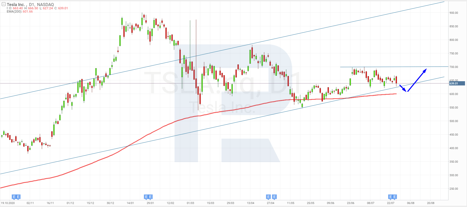Click the current price tag 639.01 on axis
The width and height of the screenshot is (467, 207).
tap(457, 83)
